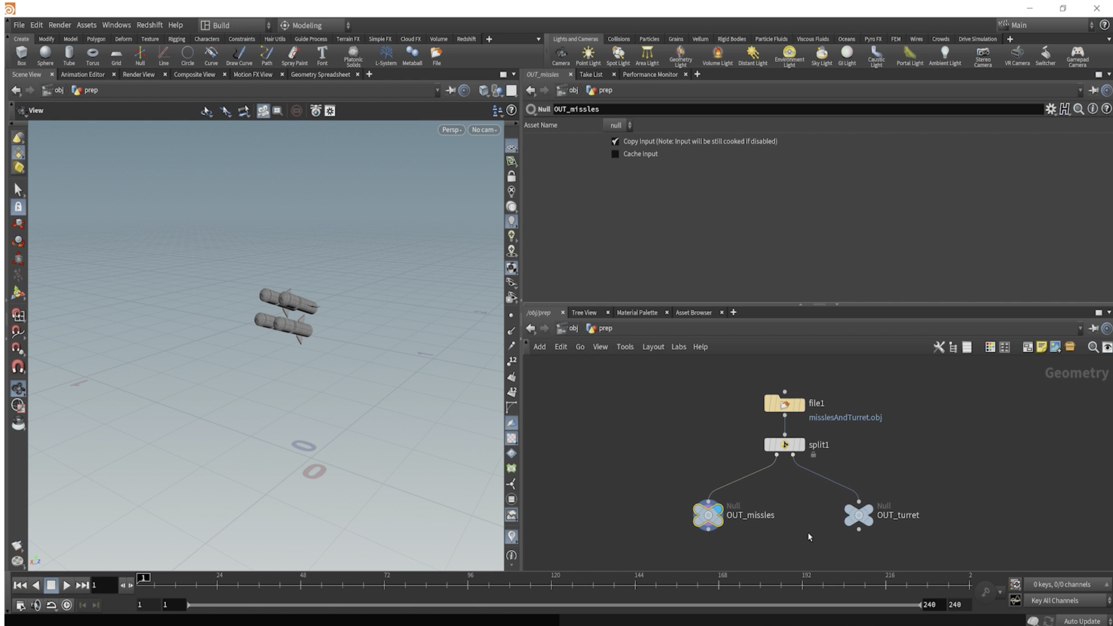Jump to first frame
The image size is (1113, 626).
click(x=20, y=585)
